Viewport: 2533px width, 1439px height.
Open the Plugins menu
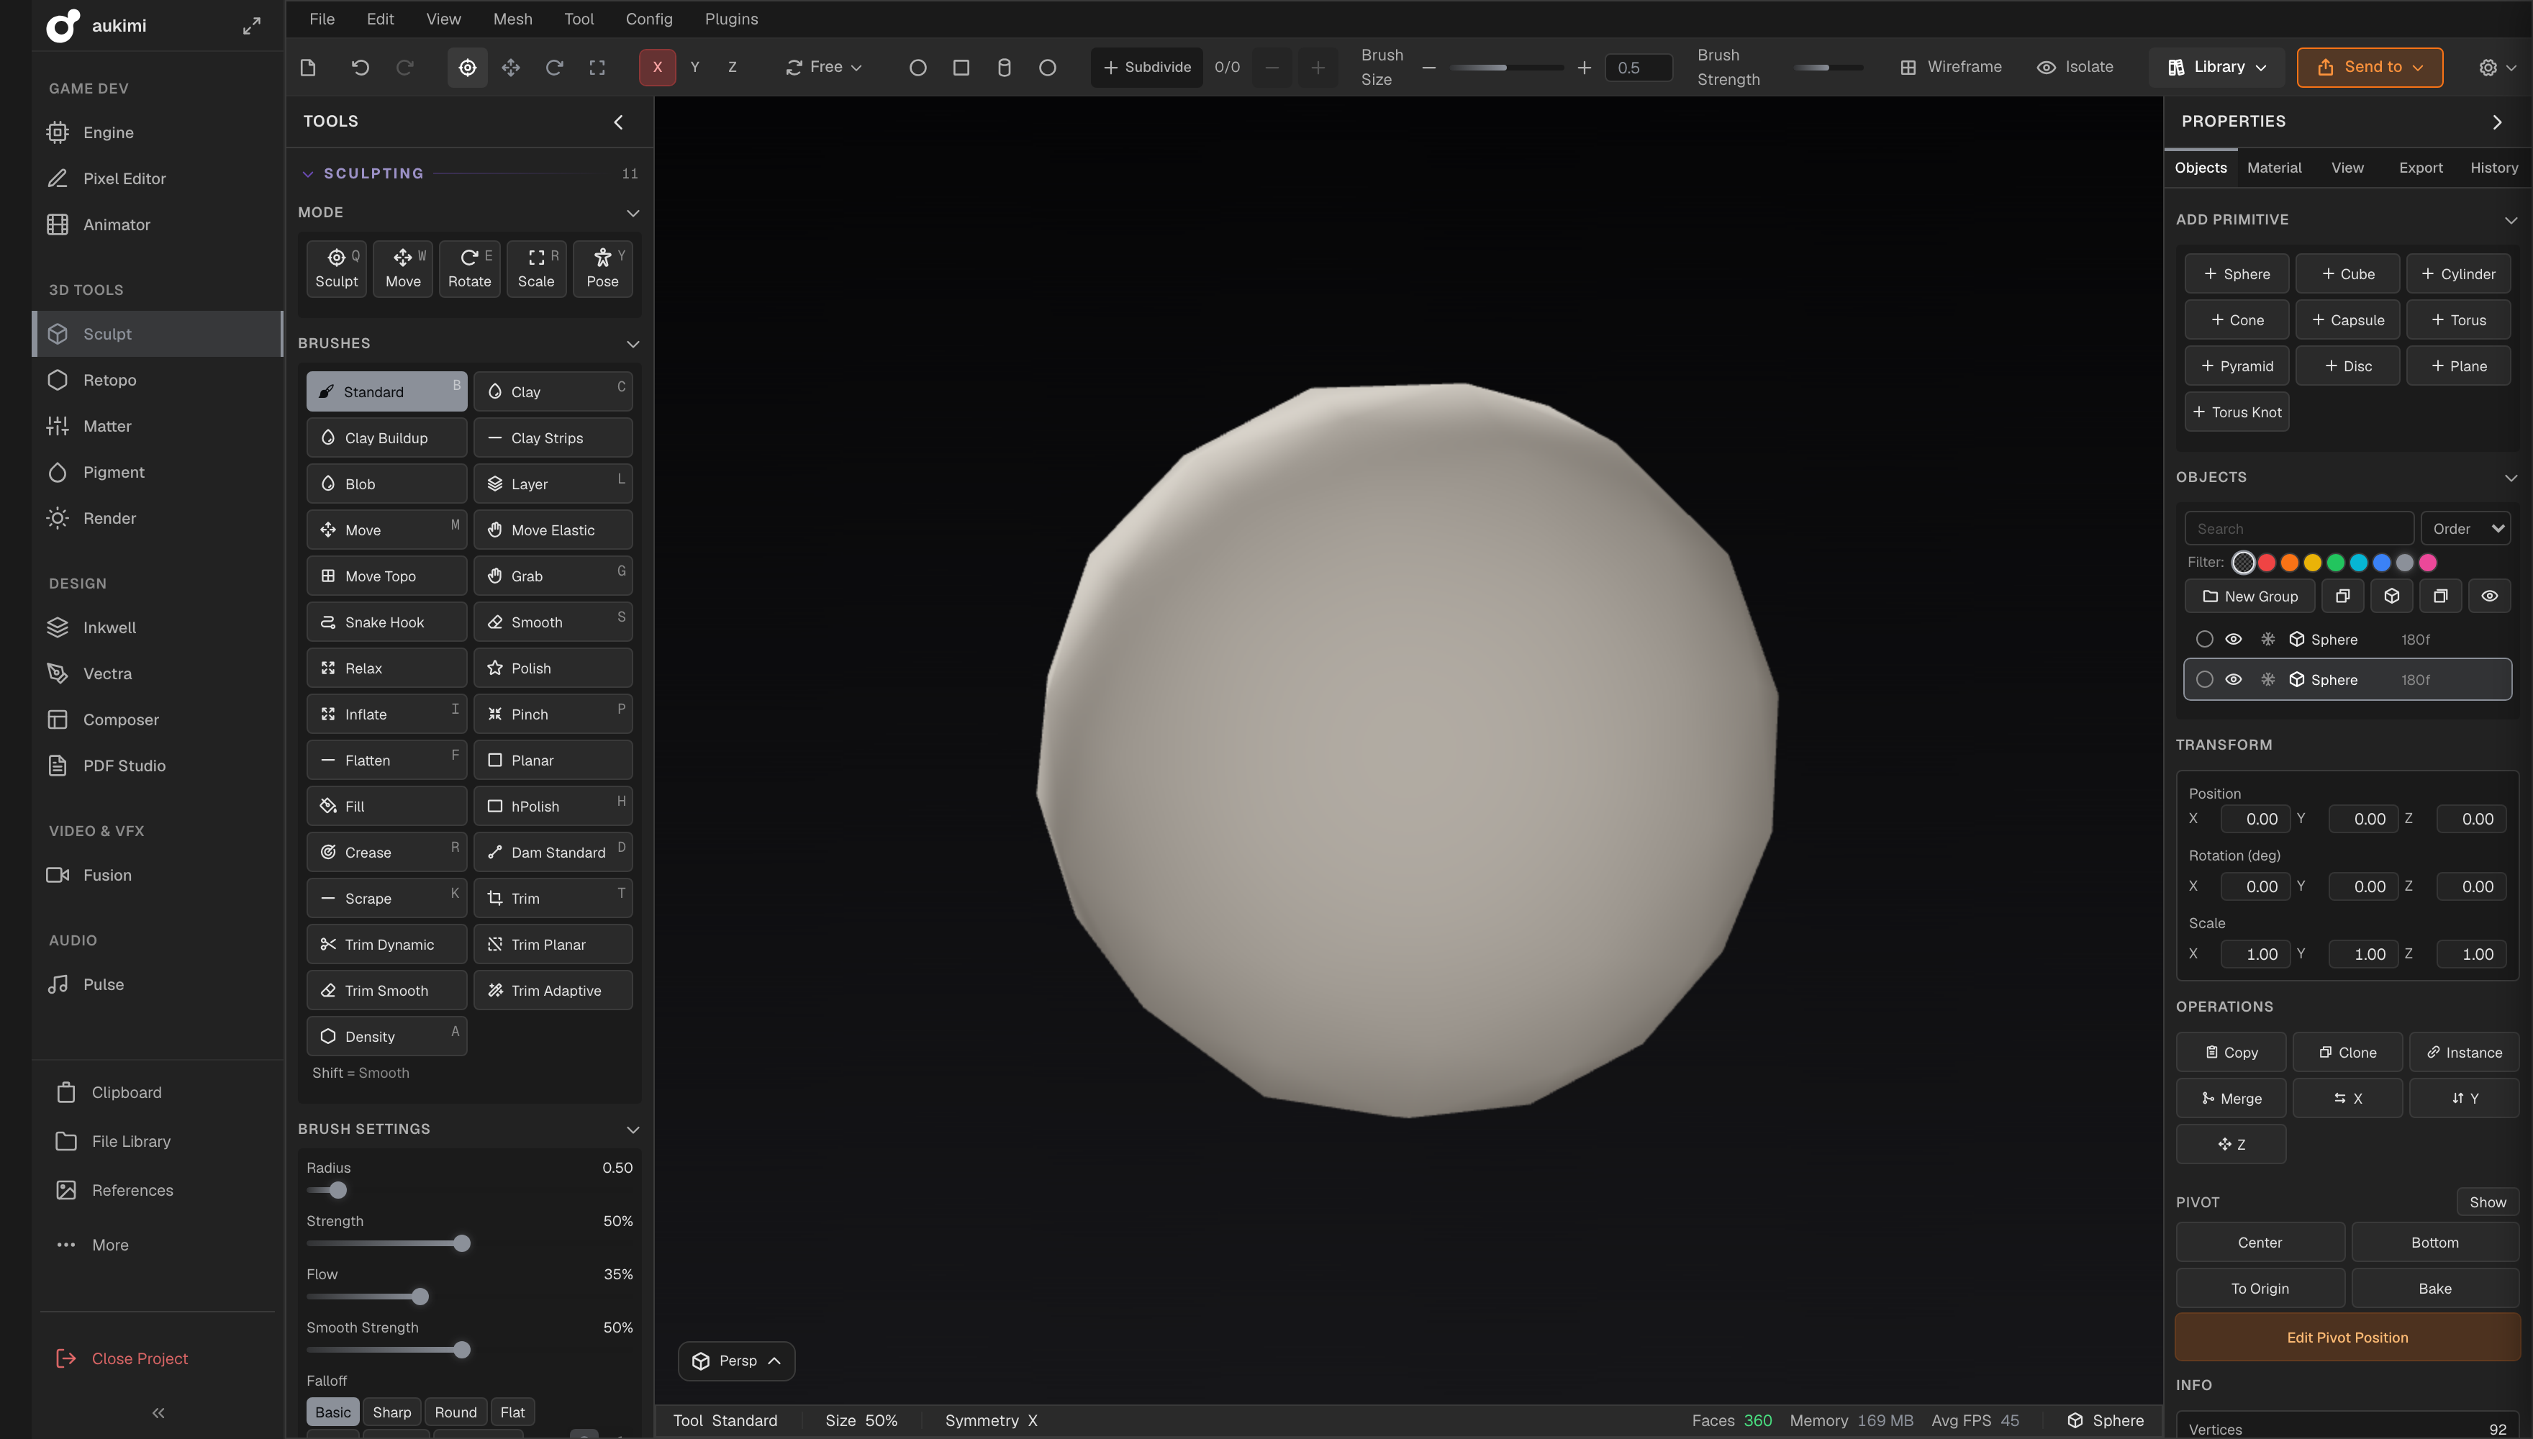coord(731,19)
